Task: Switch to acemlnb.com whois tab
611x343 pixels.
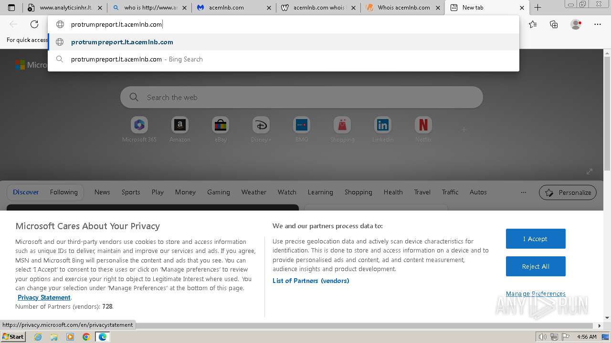Action: click(318, 8)
